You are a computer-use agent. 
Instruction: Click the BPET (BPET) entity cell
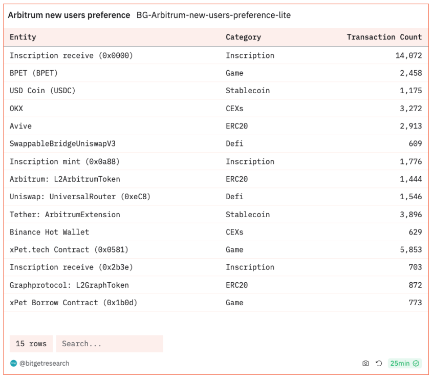(x=34, y=73)
